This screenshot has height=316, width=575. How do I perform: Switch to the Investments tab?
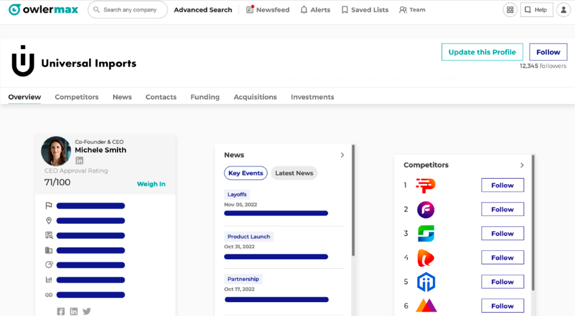pyautogui.click(x=312, y=97)
